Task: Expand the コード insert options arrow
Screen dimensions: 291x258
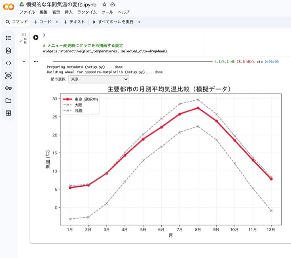Action: [57, 22]
